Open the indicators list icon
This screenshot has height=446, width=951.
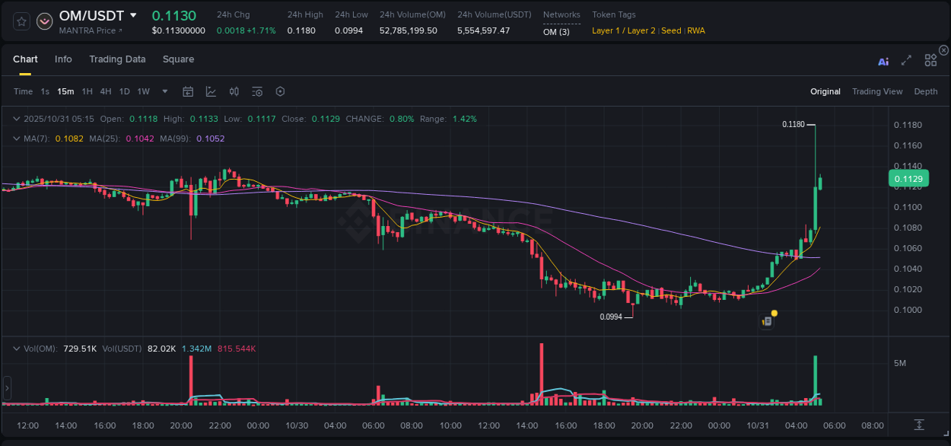[x=257, y=91]
